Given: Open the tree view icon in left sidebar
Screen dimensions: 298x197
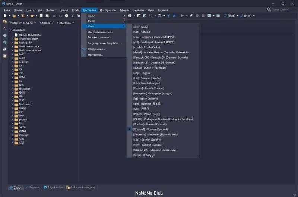Looking at the screenshot, I should pyautogui.click(x=5, y=22).
